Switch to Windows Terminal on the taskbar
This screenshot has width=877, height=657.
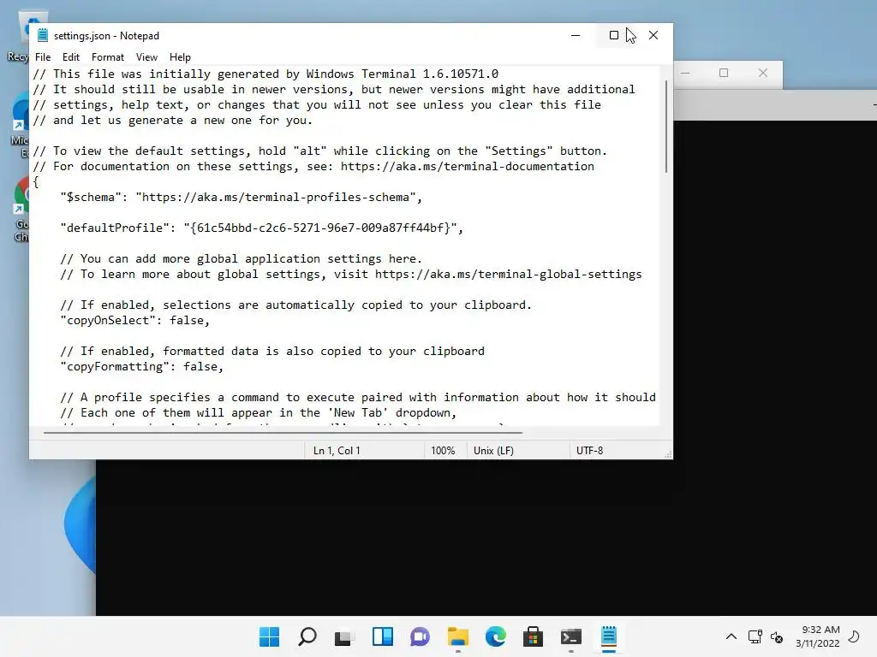coord(571,636)
